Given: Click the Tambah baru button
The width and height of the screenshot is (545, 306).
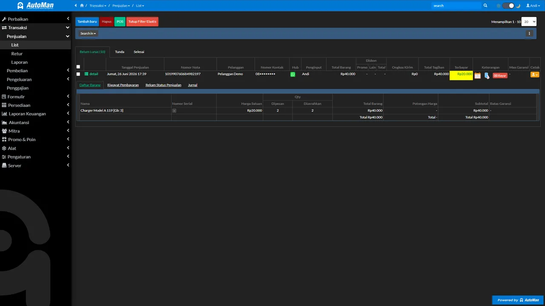Looking at the screenshot, I should (x=87, y=22).
